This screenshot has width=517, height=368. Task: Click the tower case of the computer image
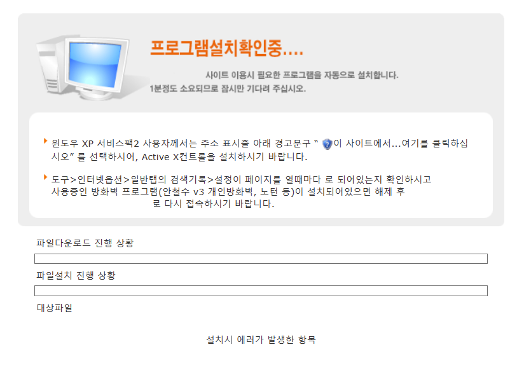(x=50, y=66)
